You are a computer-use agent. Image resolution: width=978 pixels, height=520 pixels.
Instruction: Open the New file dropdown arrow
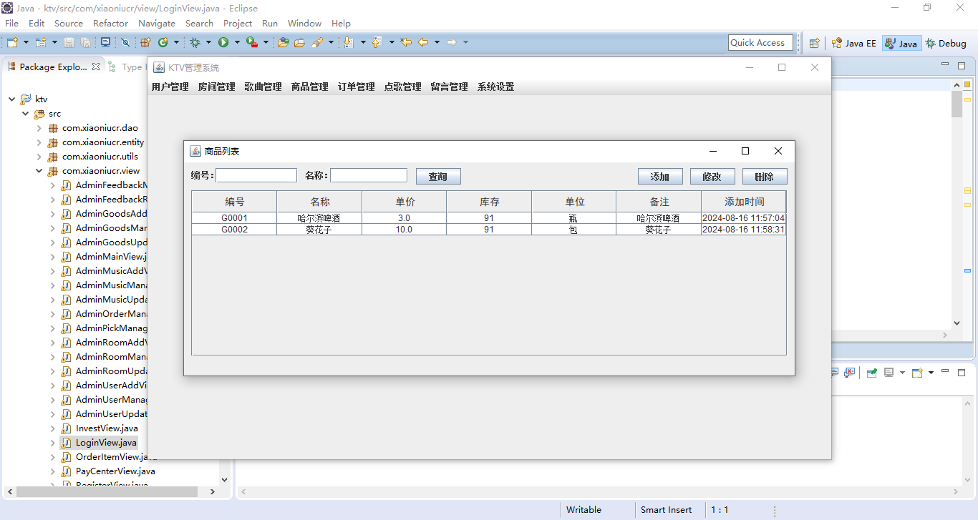pos(26,43)
